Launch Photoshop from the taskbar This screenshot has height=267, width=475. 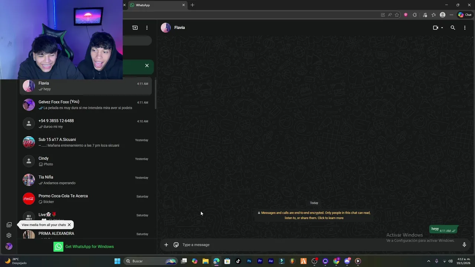(x=249, y=261)
